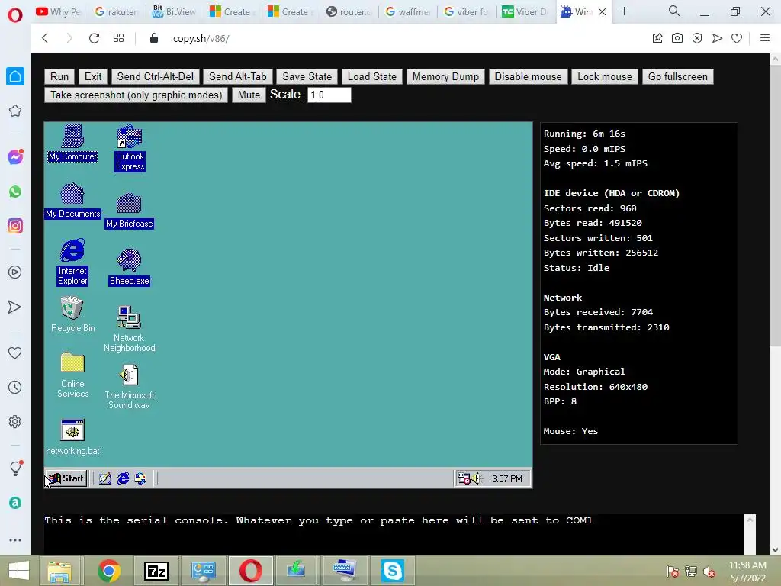The width and height of the screenshot is (781, 586).
Task: Select the Sheep.exe desktop icon
Action: pos(129,267)
